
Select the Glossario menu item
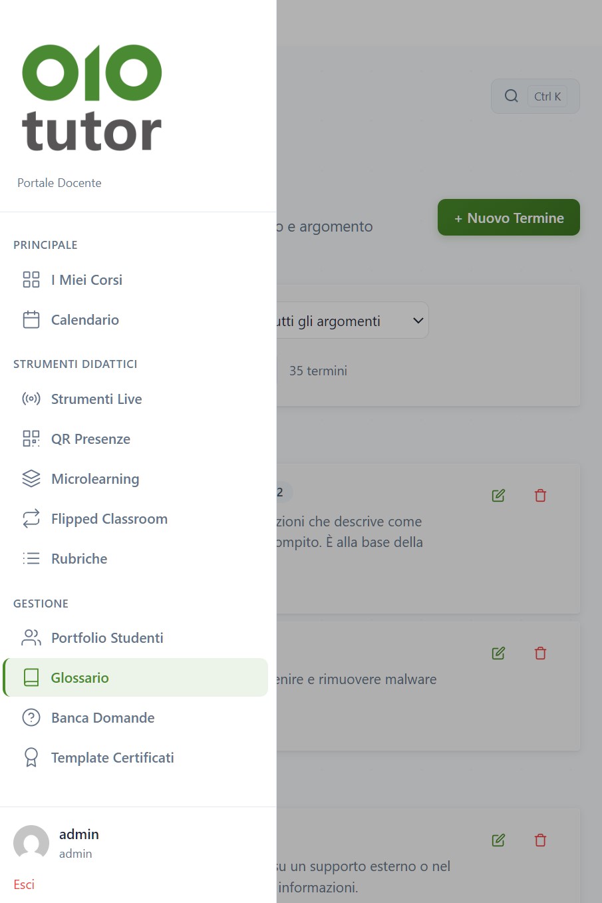click(80, 677)
